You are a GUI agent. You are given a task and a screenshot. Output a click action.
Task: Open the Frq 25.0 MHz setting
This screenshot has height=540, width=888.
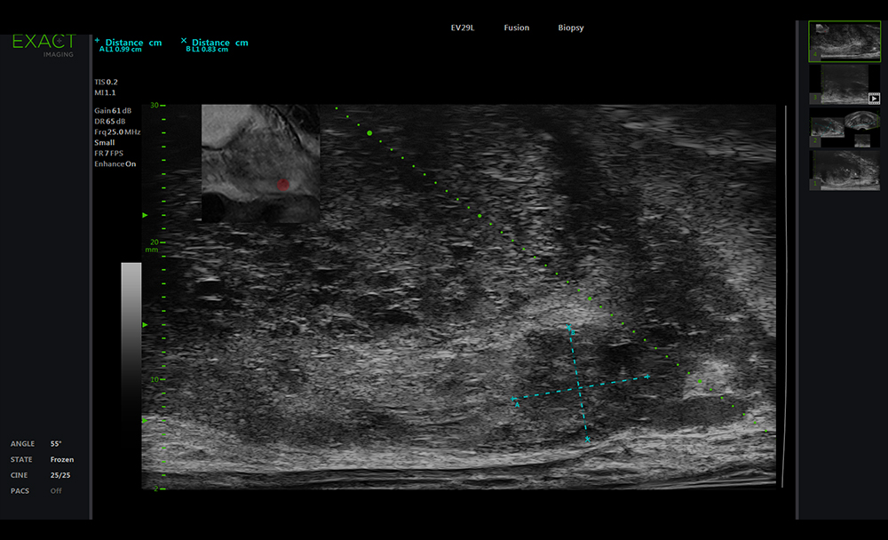point(117,131)
